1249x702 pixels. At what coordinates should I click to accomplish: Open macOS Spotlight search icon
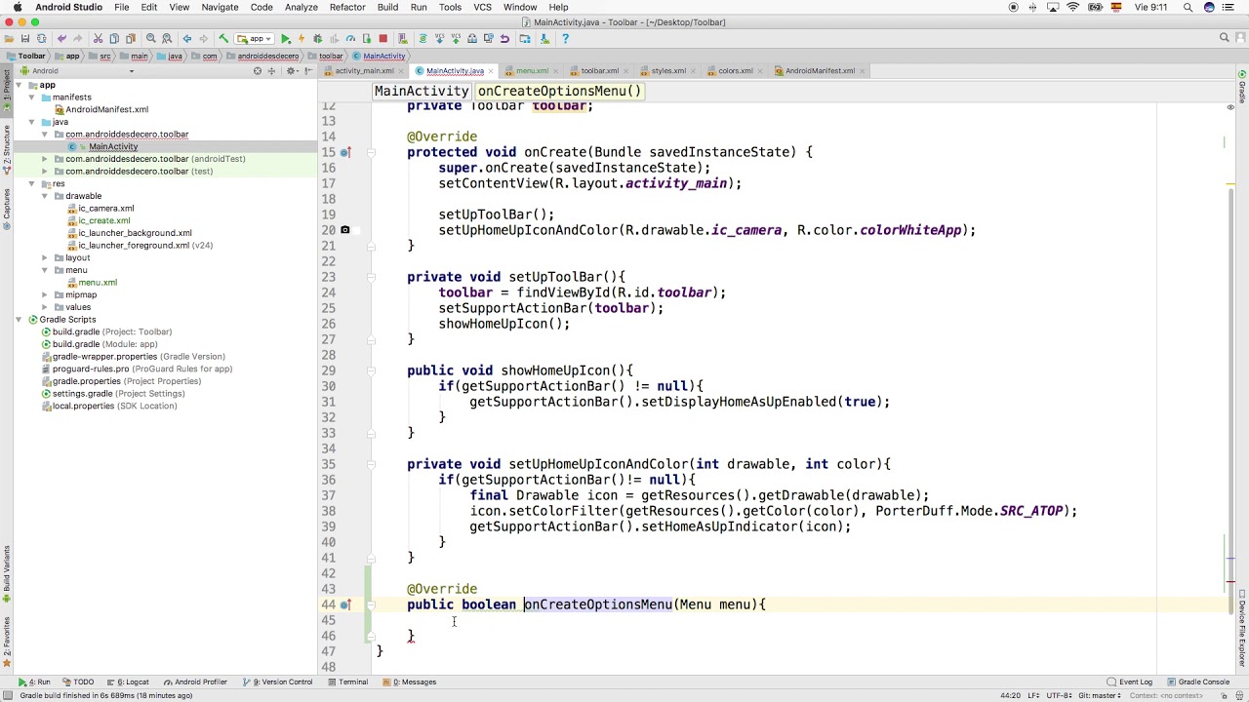[1188, 7]
